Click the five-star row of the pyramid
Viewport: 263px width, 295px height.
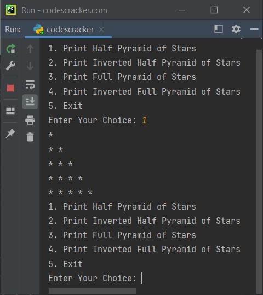pyautogui.click(x=70, y=192)
